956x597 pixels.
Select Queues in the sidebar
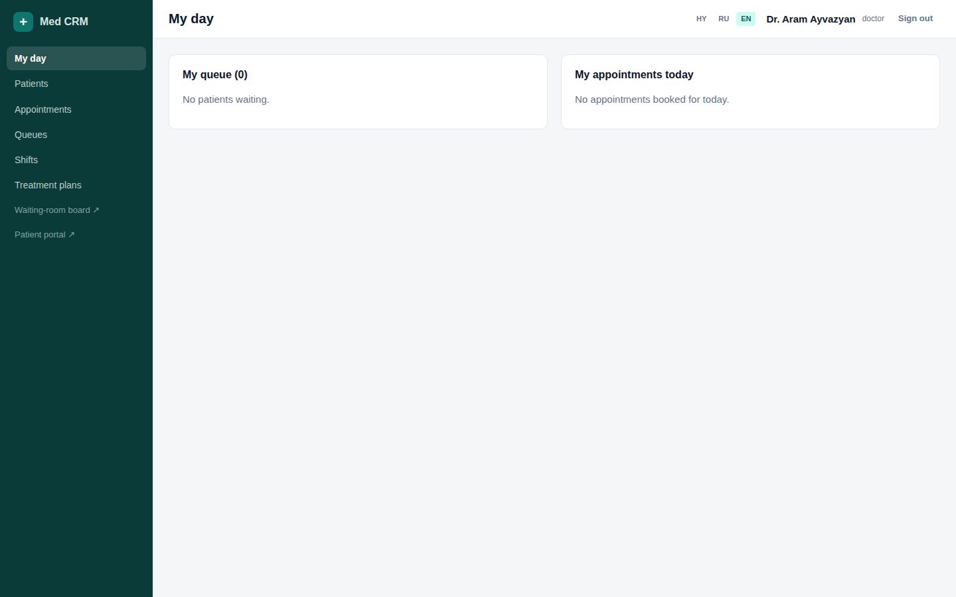pos(76,135)
